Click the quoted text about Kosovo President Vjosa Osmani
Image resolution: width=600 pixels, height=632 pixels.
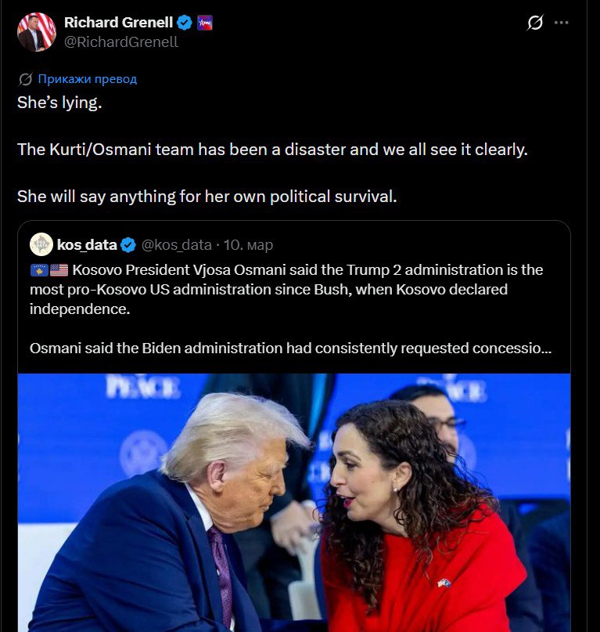click(x=286, y=290)
